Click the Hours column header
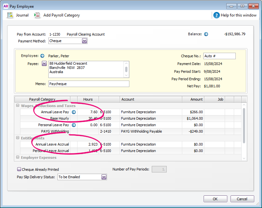 88,99
